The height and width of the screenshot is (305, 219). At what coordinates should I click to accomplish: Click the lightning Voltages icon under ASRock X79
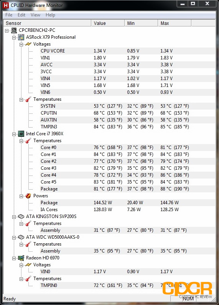[28, 44]
